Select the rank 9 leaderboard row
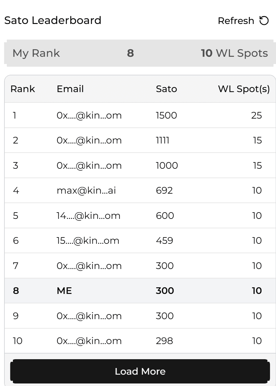Image resolution: width=276 pixels, height=386 pixels. pyautogui.click(x=140, y=316)
